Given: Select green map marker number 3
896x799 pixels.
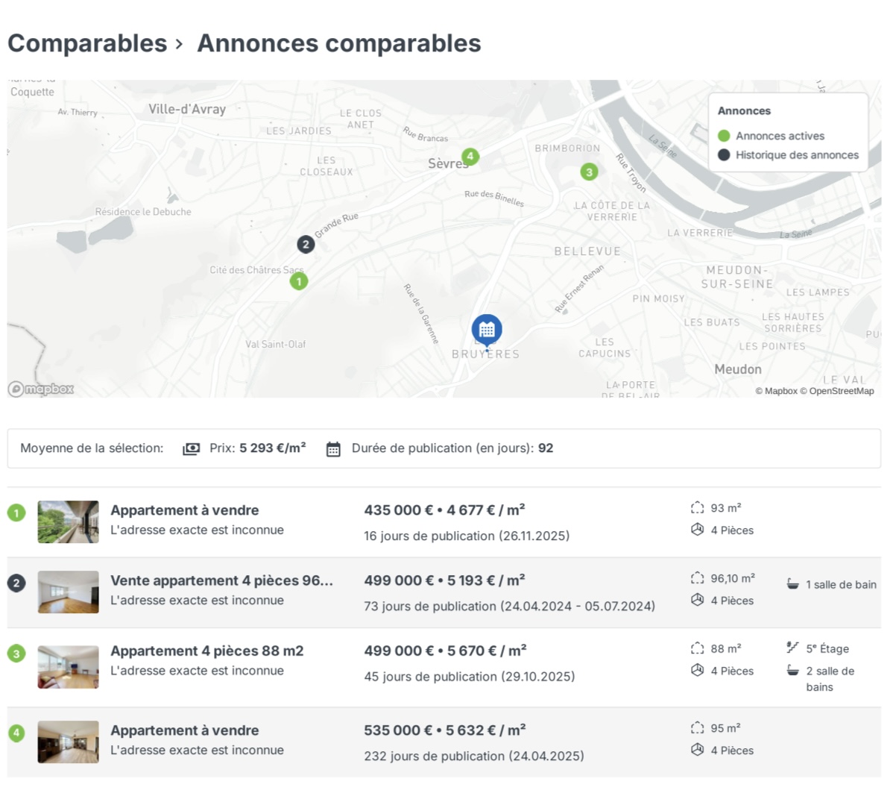Looking at the screenshot, I should [x=589, y=172].
